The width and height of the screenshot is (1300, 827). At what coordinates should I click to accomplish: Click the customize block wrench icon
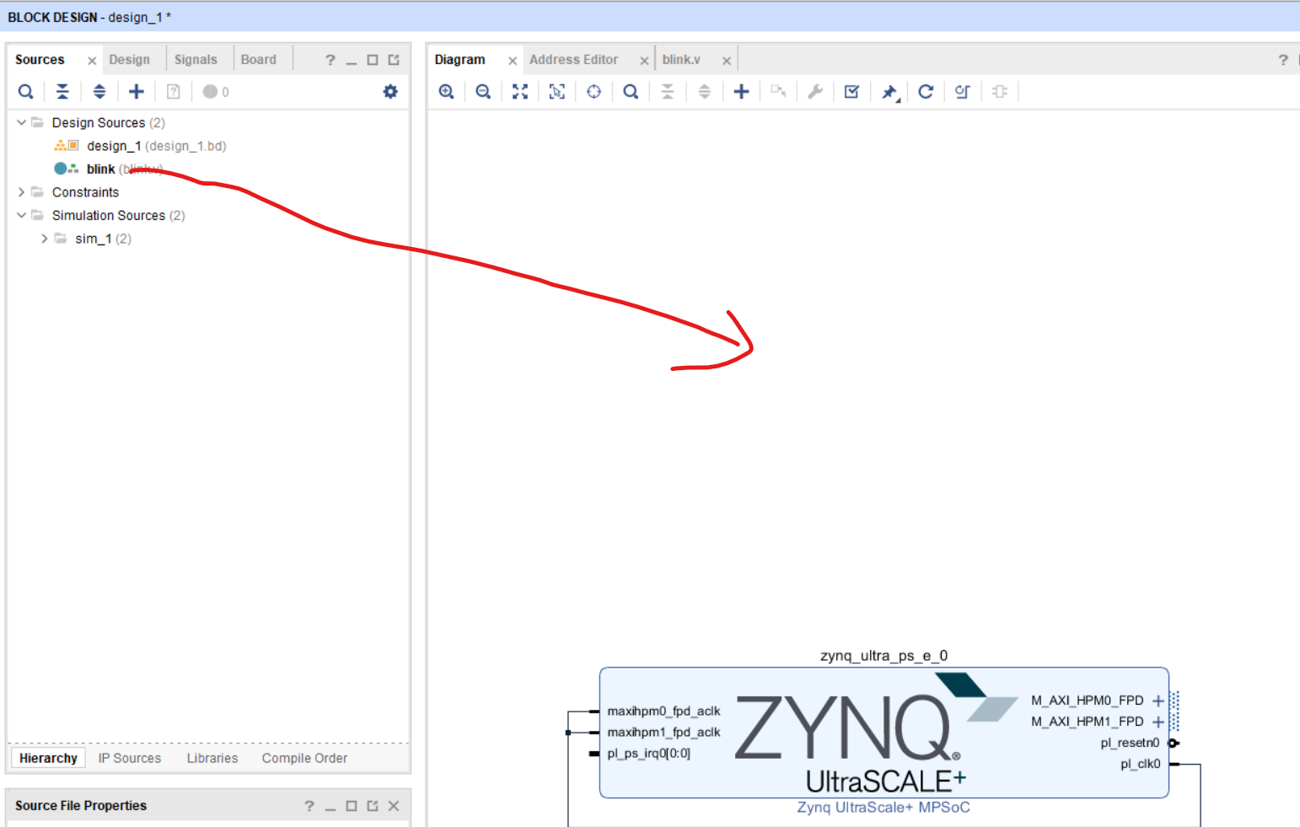coord(815,92)
